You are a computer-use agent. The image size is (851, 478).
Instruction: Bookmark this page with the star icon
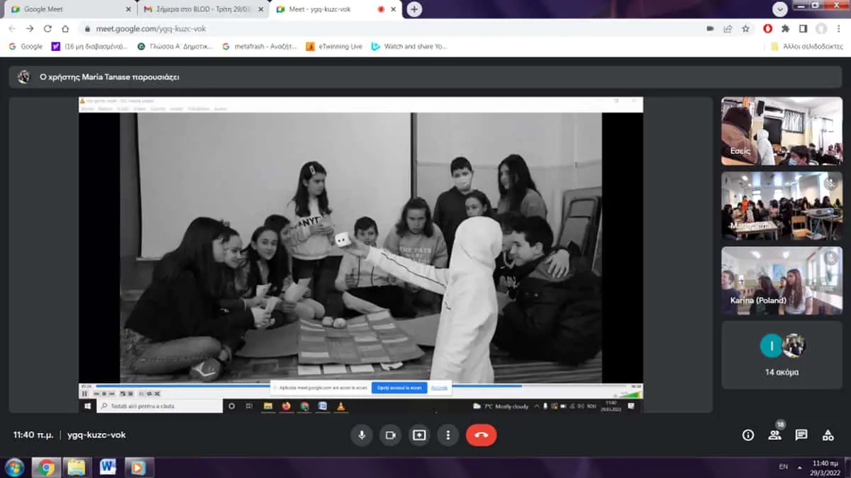click(x=746, y=29)
